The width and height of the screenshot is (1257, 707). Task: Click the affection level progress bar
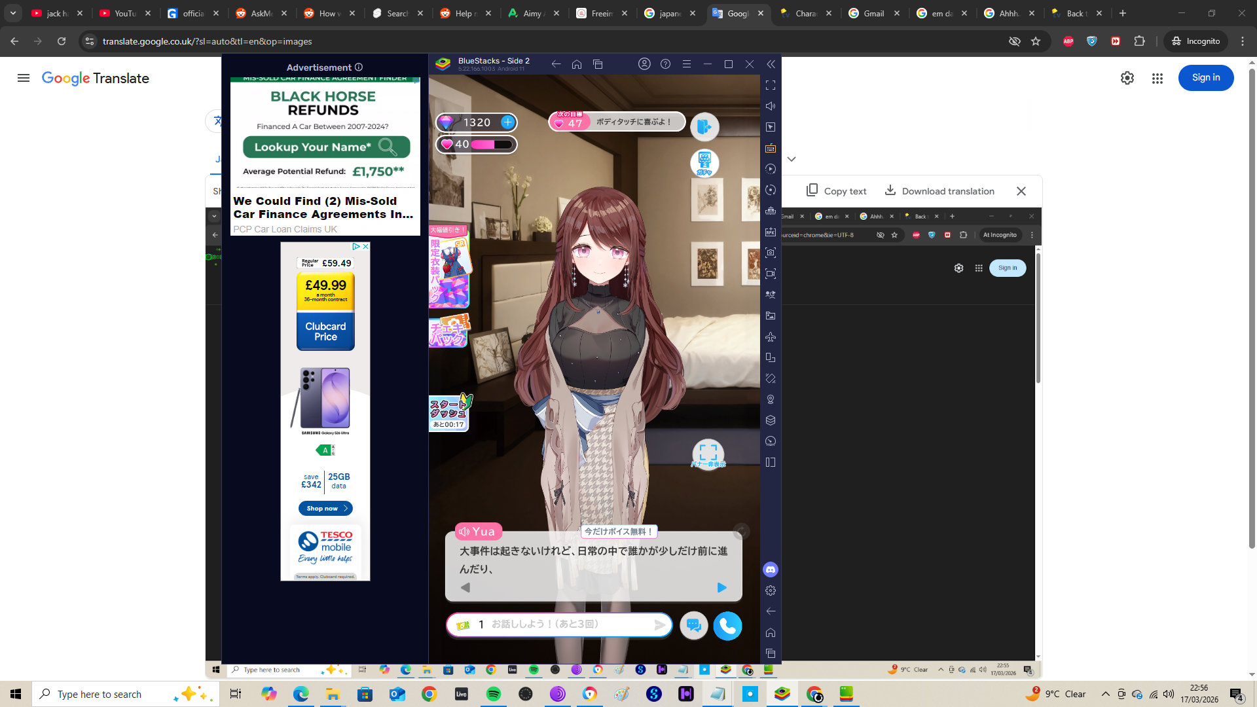click(492, 145)
